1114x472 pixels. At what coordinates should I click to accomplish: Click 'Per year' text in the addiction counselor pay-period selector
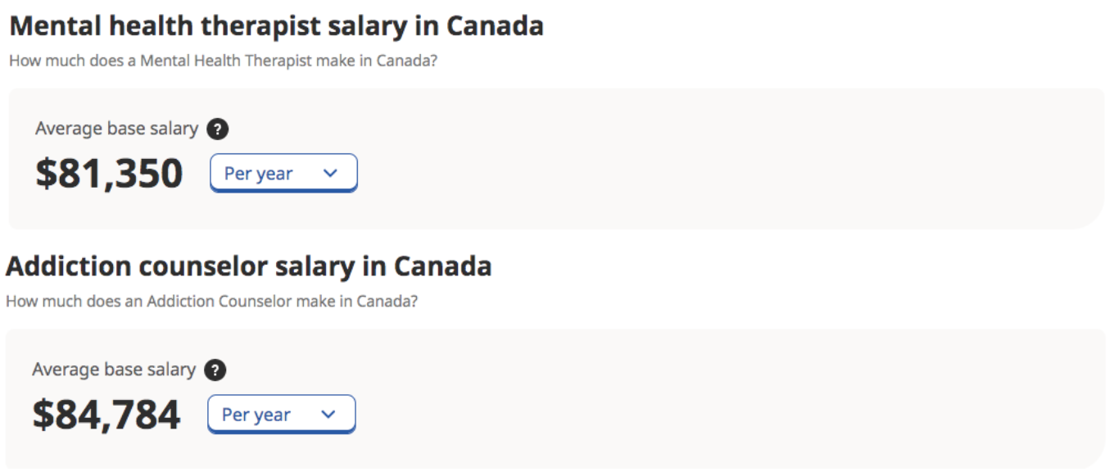(256, 415)
